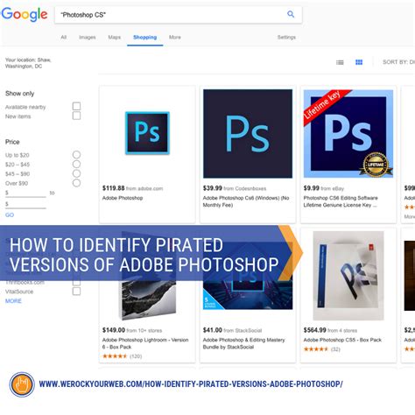Viewport: 415px width, 415px height.
Task: Switch to grid view icon
Action: 359,62
